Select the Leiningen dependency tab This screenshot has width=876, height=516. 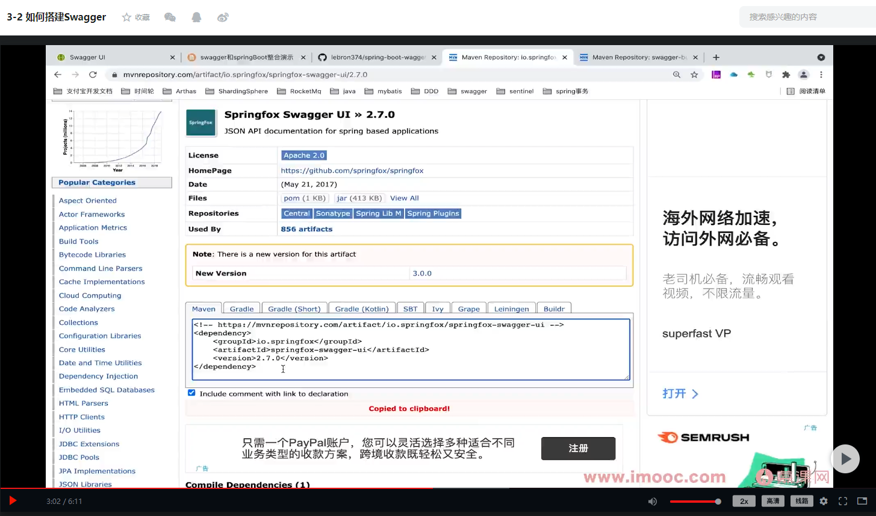click(x=512, y=309)
